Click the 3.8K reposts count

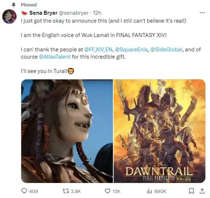point(76,191)
